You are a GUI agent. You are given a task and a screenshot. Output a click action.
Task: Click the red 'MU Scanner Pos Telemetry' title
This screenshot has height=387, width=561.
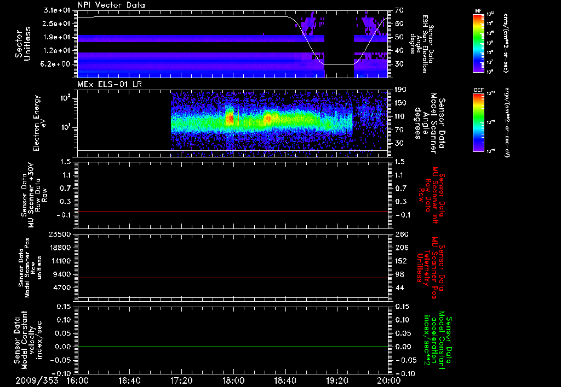[x=431, y=268]
